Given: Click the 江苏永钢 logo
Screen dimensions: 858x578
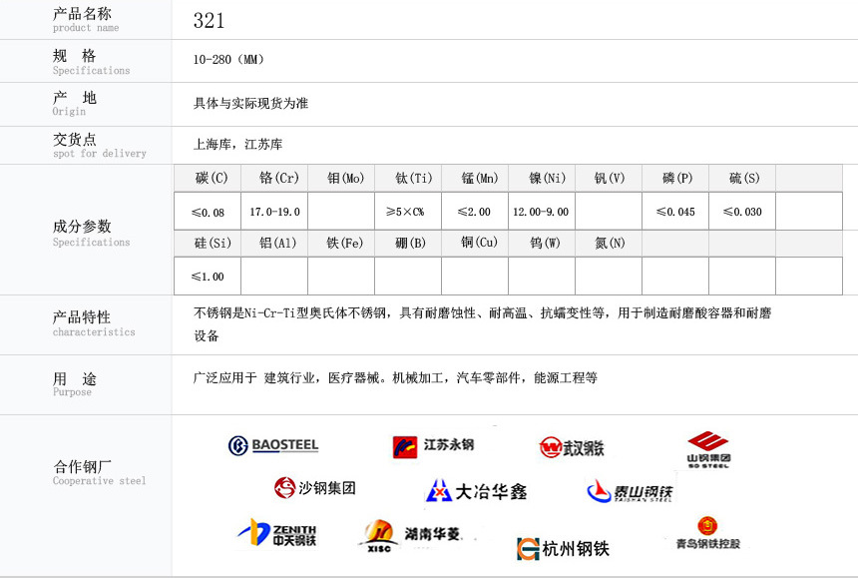Looking at the screenshot, I should 433,446.
